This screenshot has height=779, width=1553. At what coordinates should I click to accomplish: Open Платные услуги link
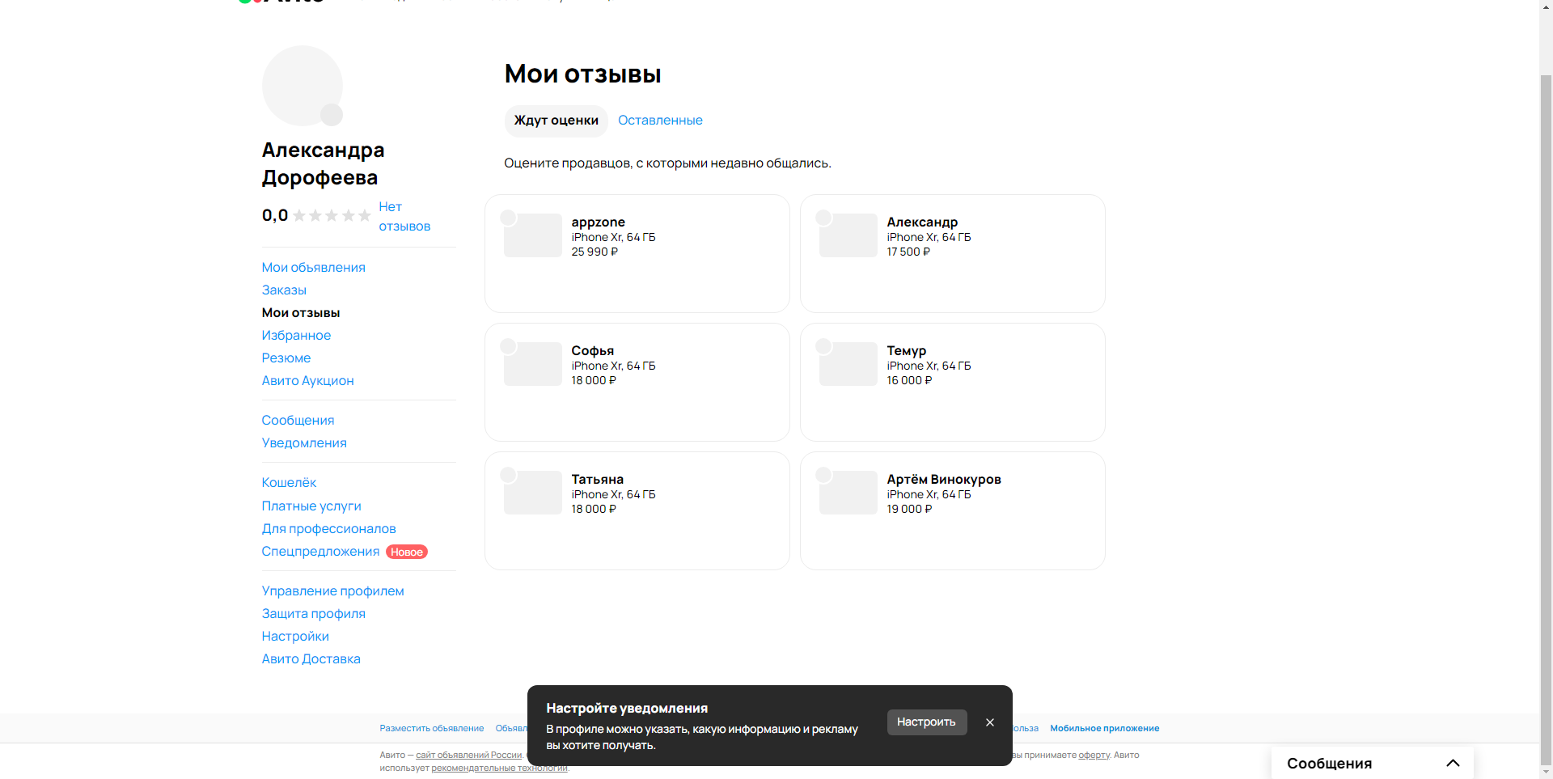coord(311,506)
